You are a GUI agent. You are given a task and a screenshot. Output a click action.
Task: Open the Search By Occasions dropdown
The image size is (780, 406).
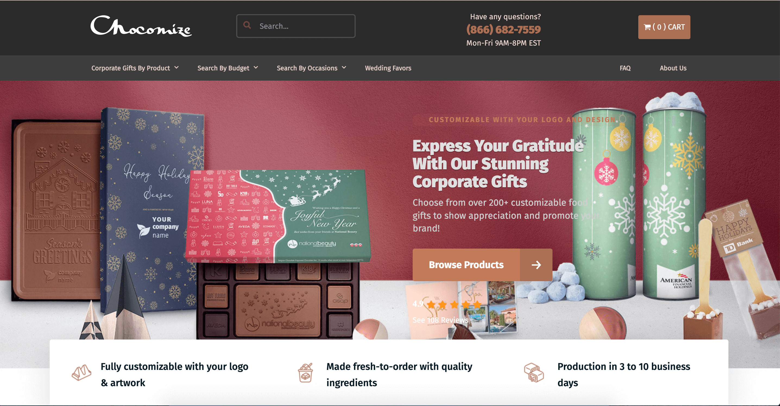[311, 68]
